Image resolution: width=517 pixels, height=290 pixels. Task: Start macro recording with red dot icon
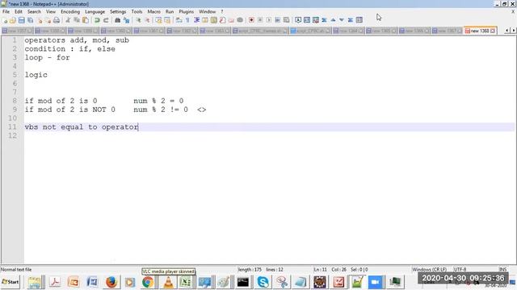pos(251,20)
